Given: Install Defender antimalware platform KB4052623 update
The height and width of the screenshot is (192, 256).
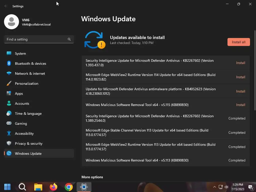Looking at the screenshot, I should (241, 91).
